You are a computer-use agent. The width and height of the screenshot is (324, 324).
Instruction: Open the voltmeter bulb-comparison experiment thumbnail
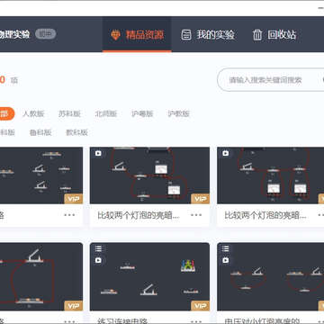tap(270, 175)
